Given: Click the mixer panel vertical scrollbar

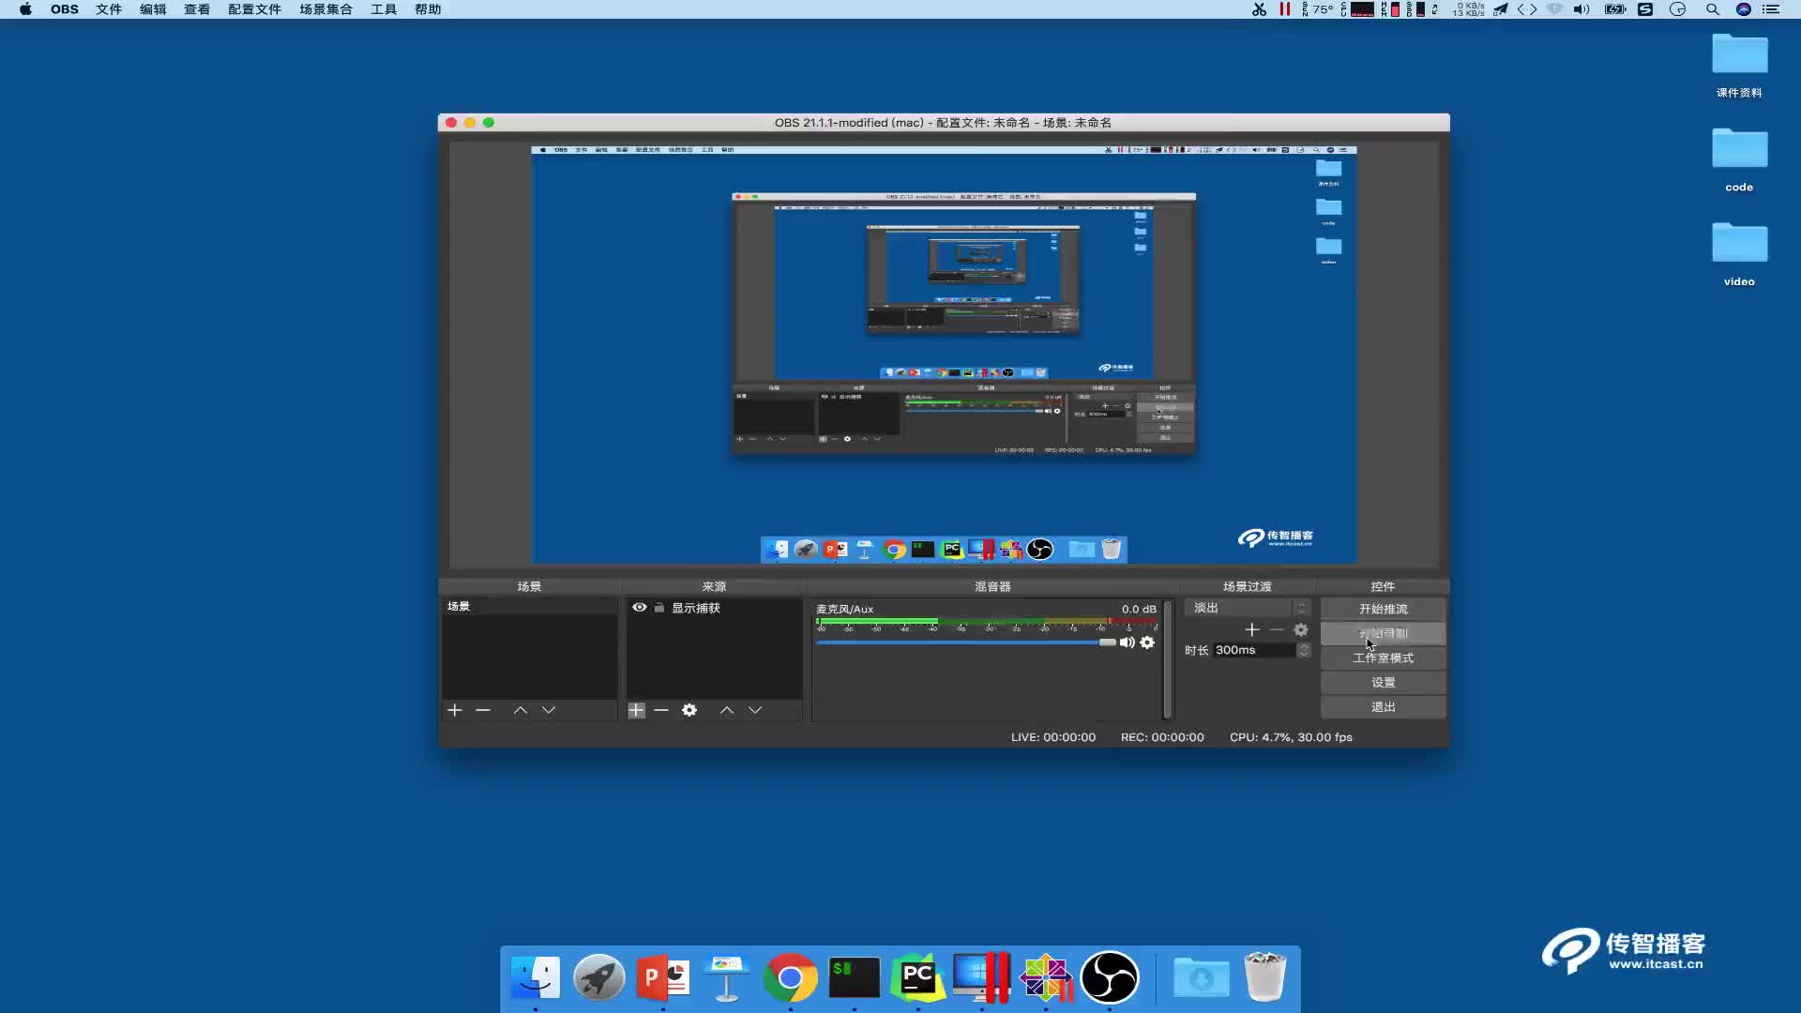Looking at the screenshot, I should pyautogui.click(x=1167, y=659).
